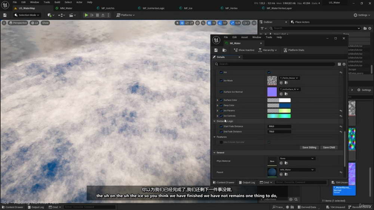The image size is (374, 210).
Task: Expand the Ice Params row
Action: tap(217, 110)
